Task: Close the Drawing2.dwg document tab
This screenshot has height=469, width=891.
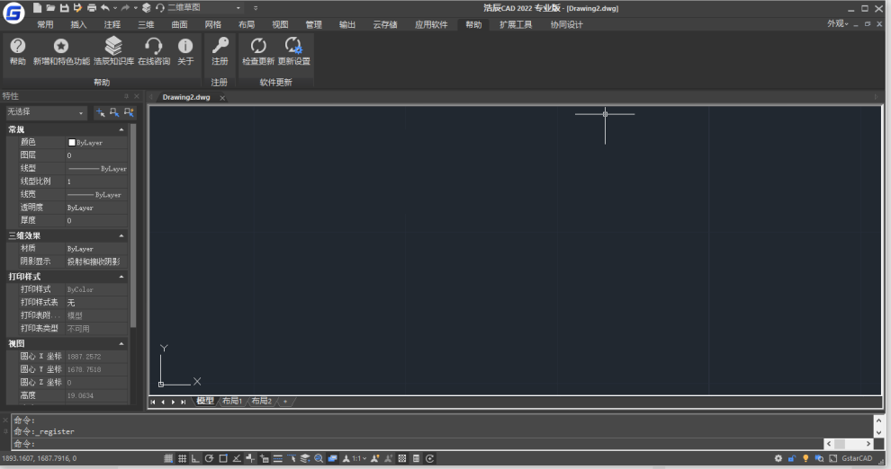Action: pos(222,98)
